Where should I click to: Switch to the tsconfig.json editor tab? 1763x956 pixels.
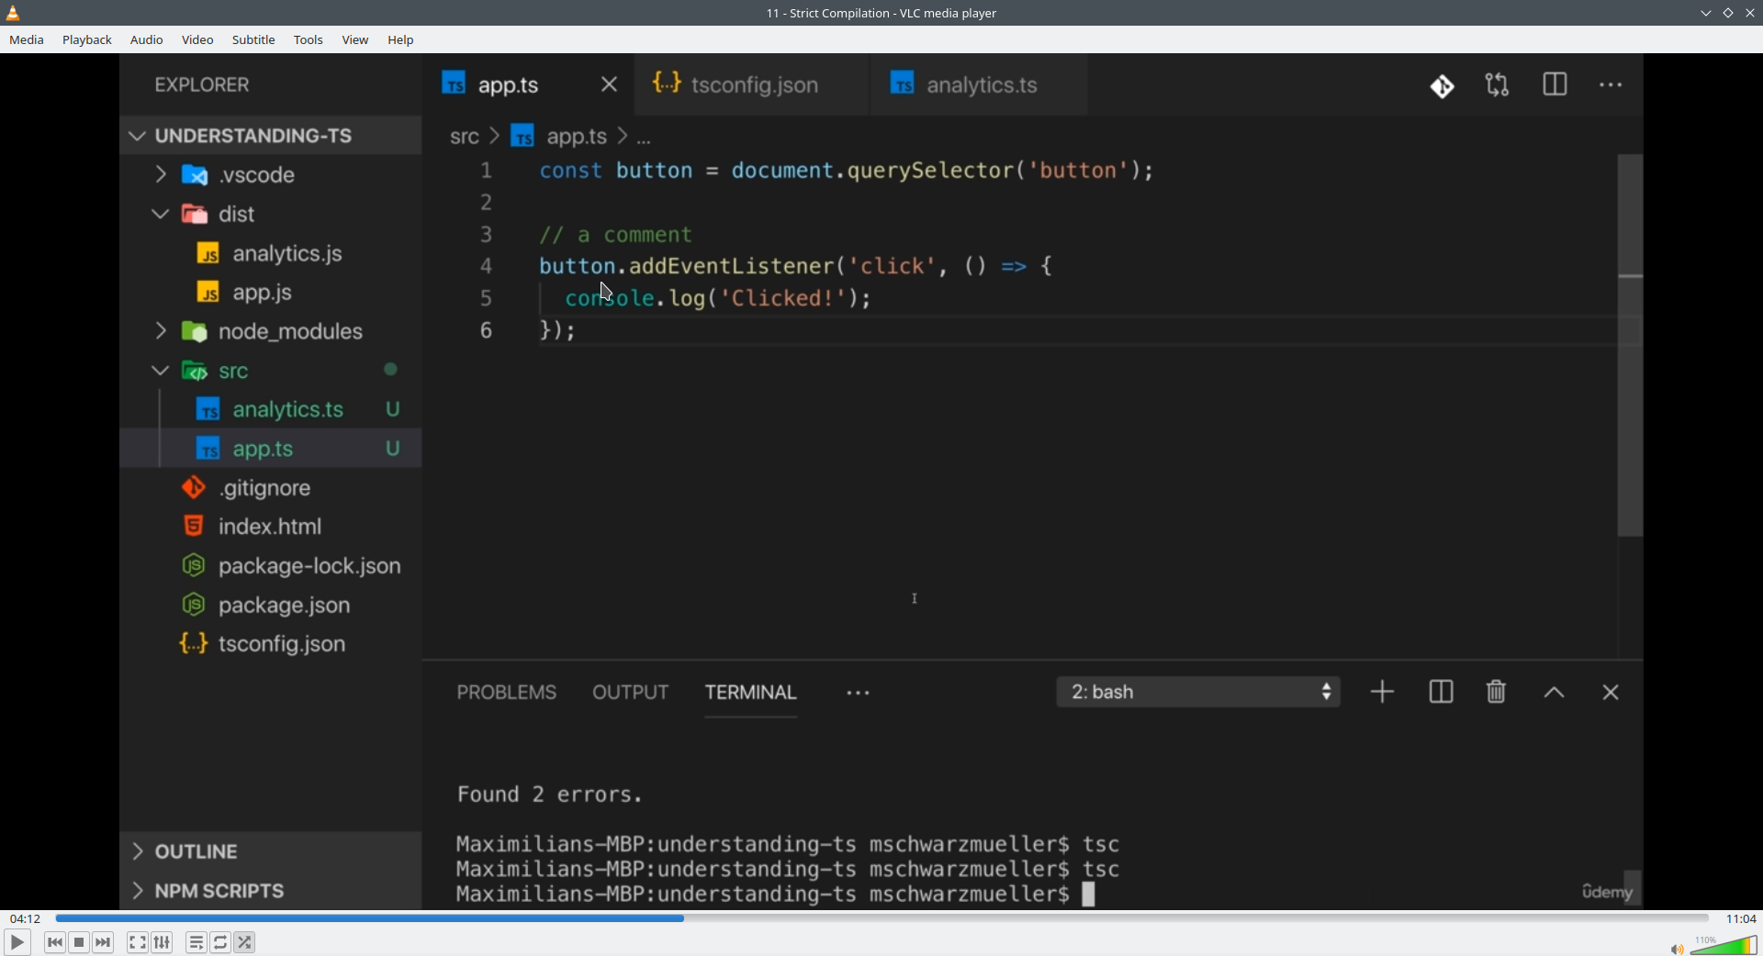pos(751,85)
